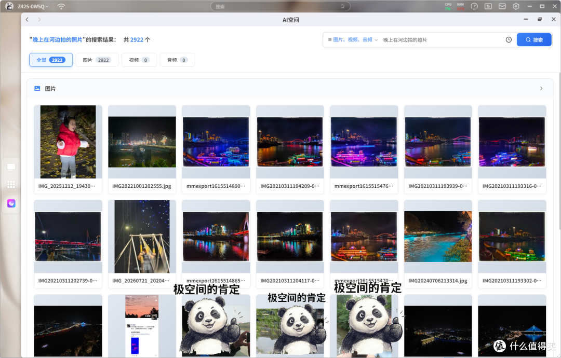The image size is (561, 358).
Task: Open thumbnail IMG20221001202555.jpg
Action: (x=142, y=142)
